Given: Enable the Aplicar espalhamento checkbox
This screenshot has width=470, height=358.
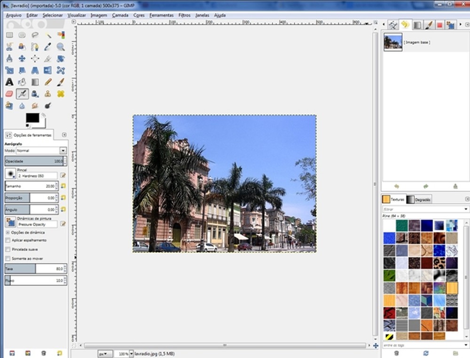Looking at the screenshot, I should [x=8, y=240].
